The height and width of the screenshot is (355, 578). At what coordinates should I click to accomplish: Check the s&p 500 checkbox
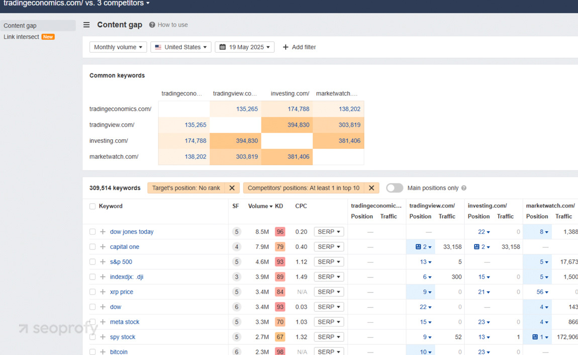(92, 262)
